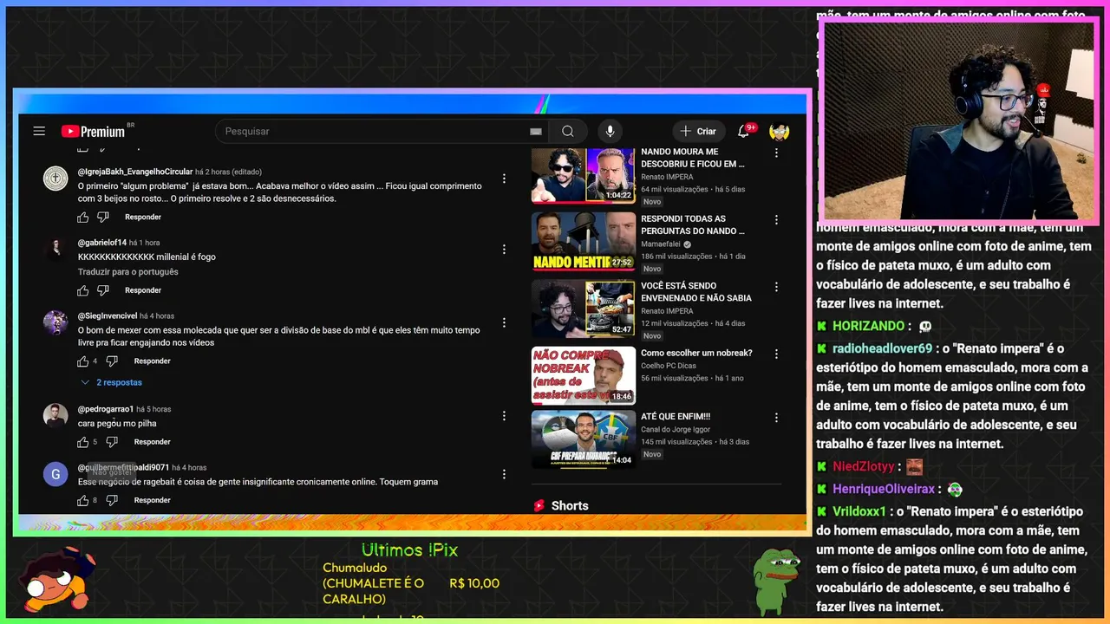
Task: Open the more-options menu on the guilhermefittipaldi9071 comment
Action: pyautogui.click(x=504, y=474)
